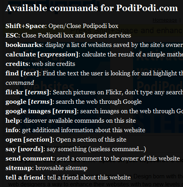
Task: Choose the say [words] command
Action: [x=24, y=149]
